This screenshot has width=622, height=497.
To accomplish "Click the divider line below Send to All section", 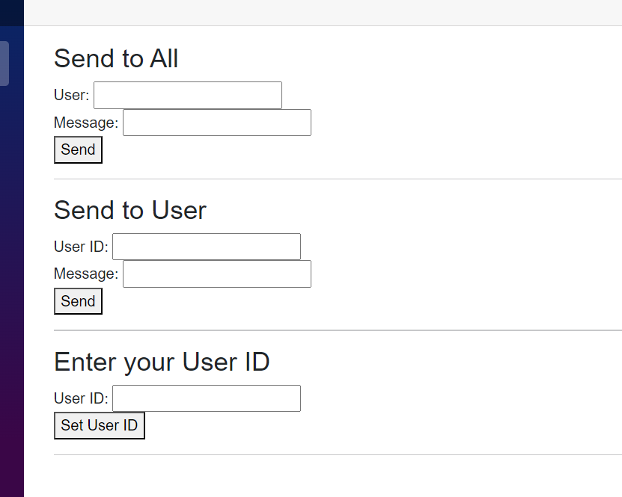I will pos(337,179).
